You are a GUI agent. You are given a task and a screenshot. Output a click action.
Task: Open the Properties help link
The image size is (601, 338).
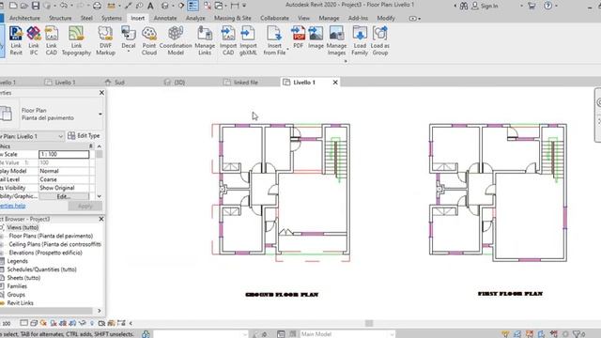pos(12,206)
